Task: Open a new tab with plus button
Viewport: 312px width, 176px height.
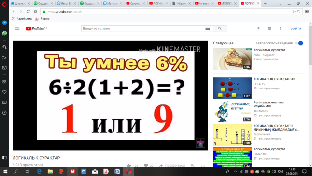Action: click(x=265, y=3)
